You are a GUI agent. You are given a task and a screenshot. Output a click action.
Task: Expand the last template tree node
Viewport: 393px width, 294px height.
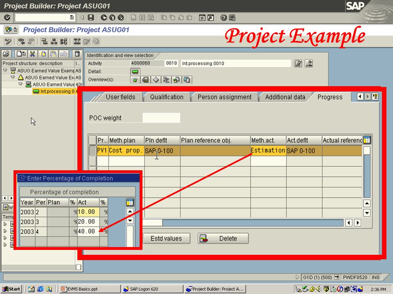coord(5,245)
